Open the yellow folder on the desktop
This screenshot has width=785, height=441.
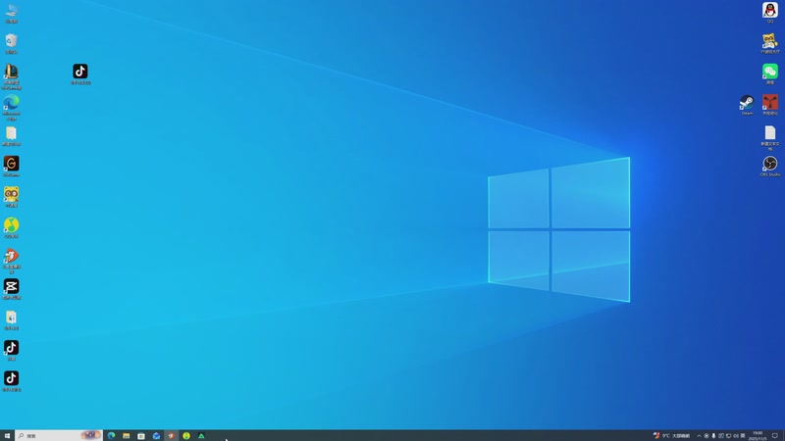tap(11, 136)
